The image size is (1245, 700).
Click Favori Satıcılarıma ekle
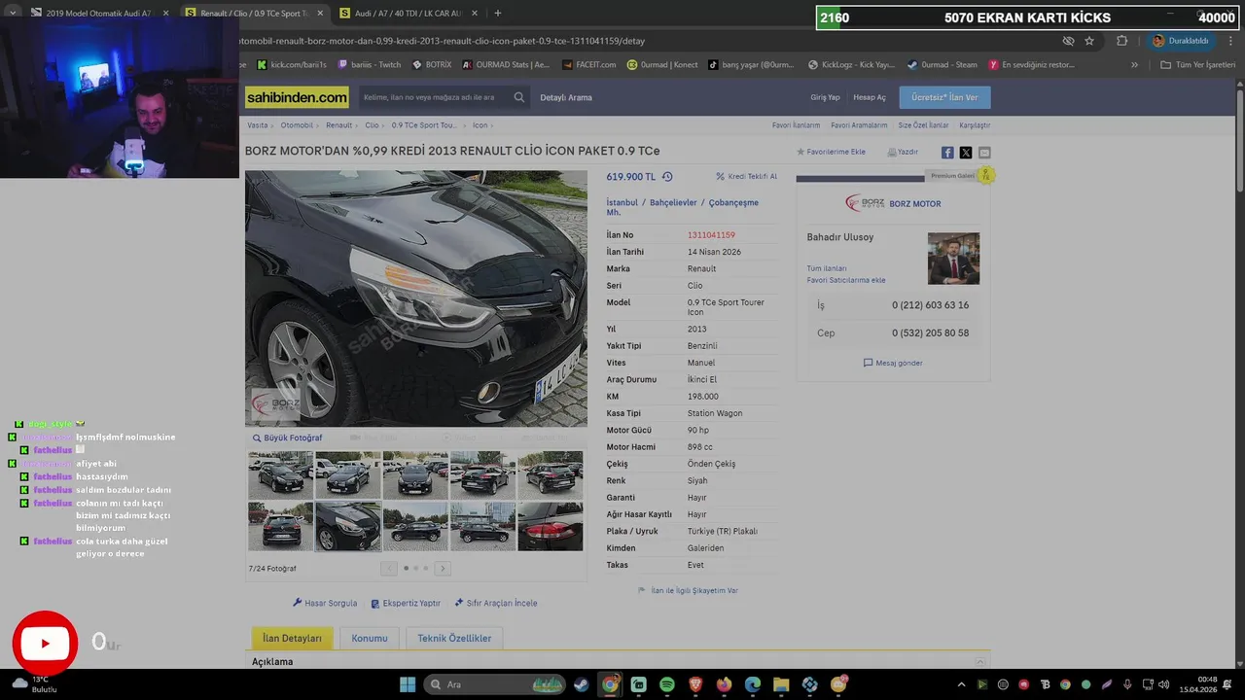pos(845,280)
